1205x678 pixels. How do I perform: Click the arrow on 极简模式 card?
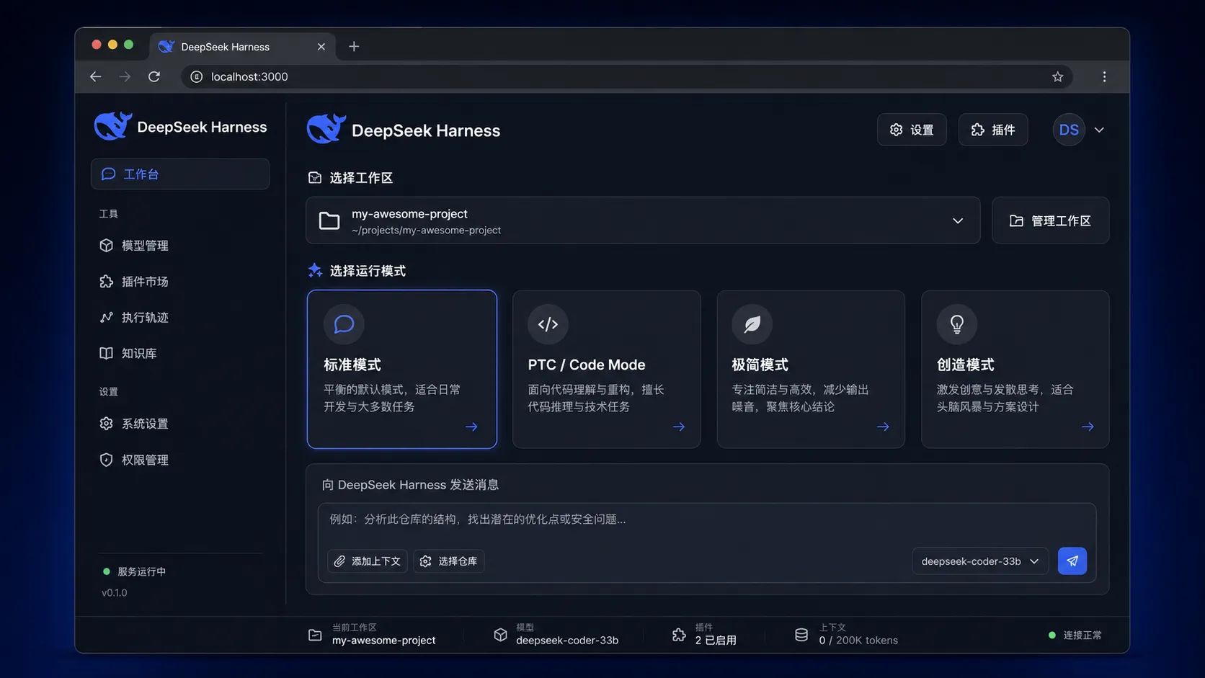pyautogui.click(x=883, y=427)
